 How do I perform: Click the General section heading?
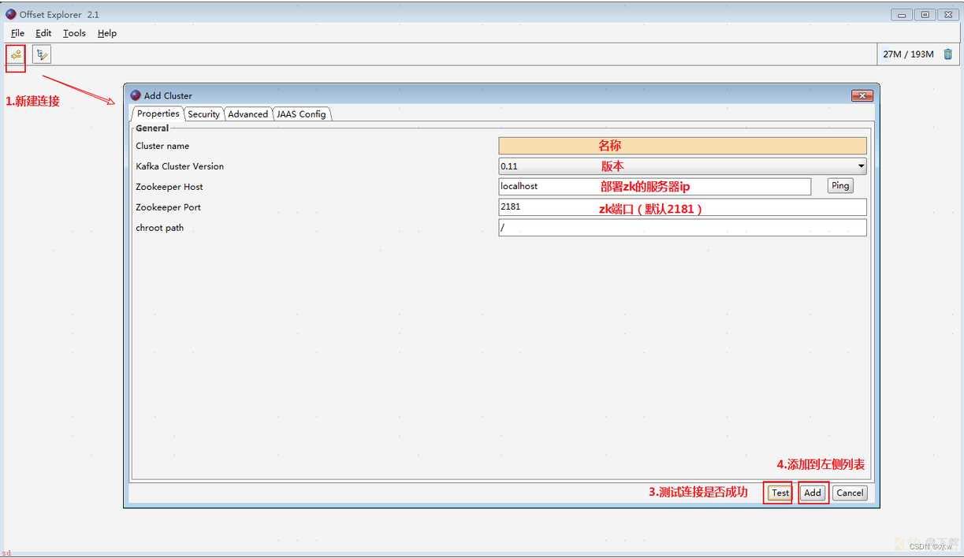coord(152,128)
